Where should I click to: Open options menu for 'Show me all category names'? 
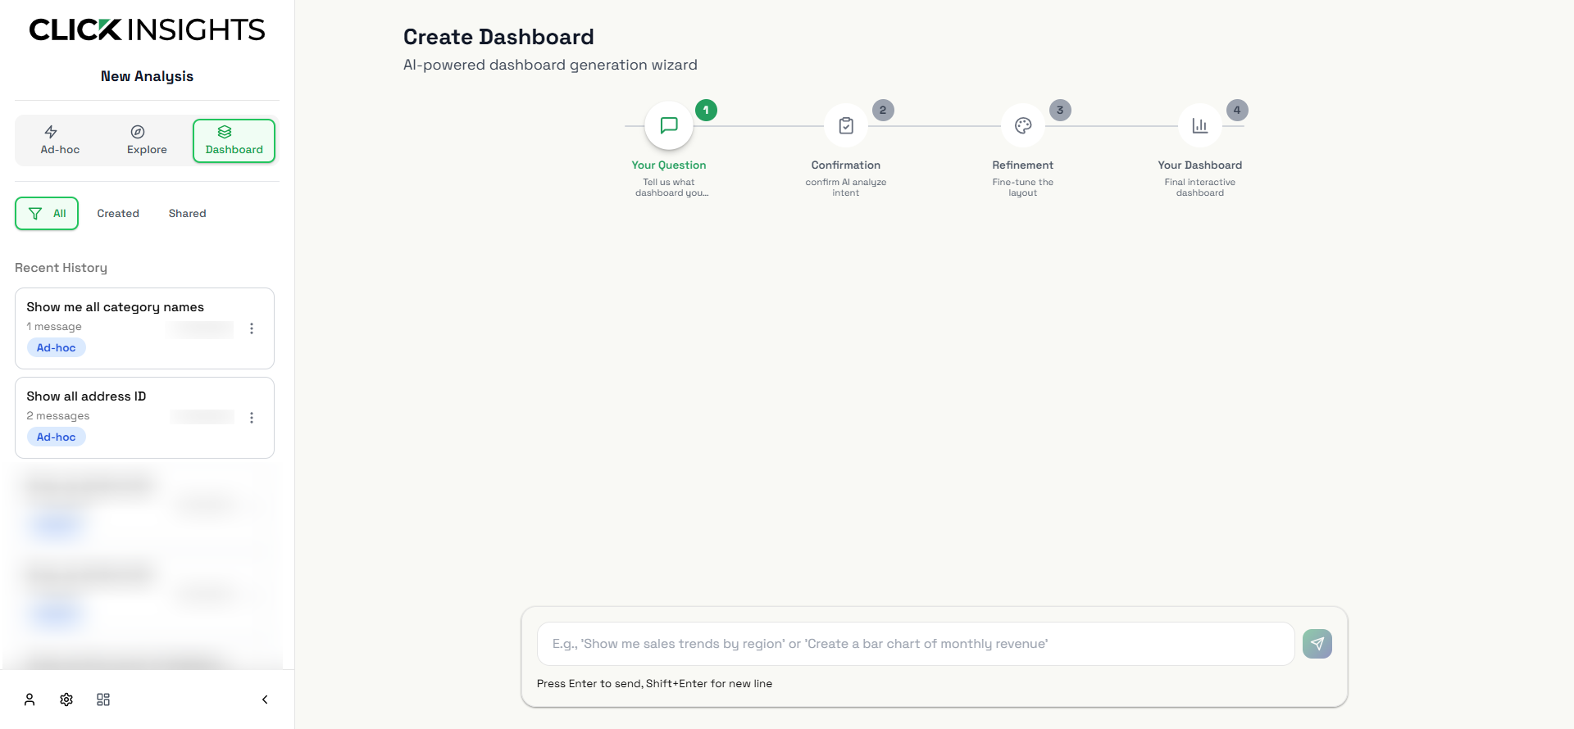tap(252, 328)
